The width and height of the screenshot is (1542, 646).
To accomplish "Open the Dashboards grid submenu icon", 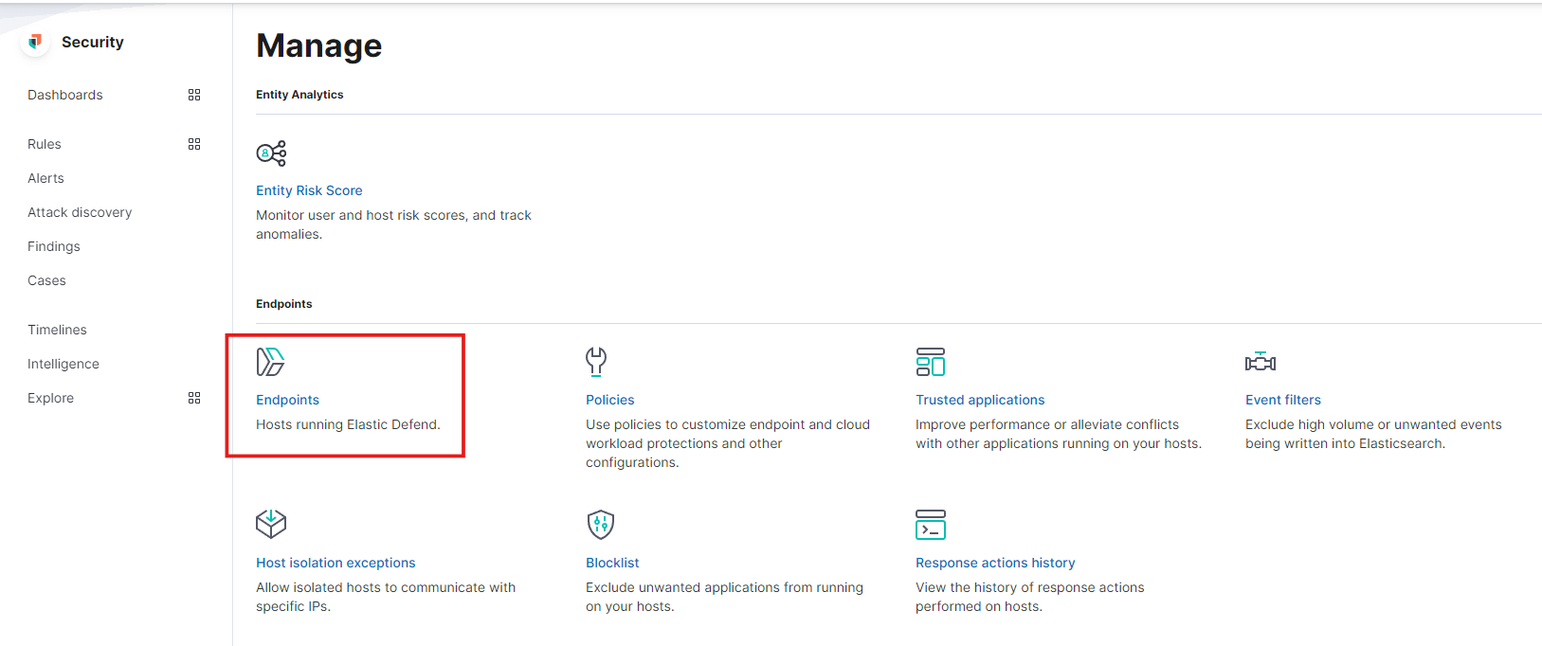I will pos(194,95).
